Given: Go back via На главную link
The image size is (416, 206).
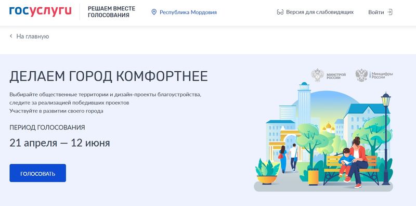Looking at the screenshot, I should 33,36.
